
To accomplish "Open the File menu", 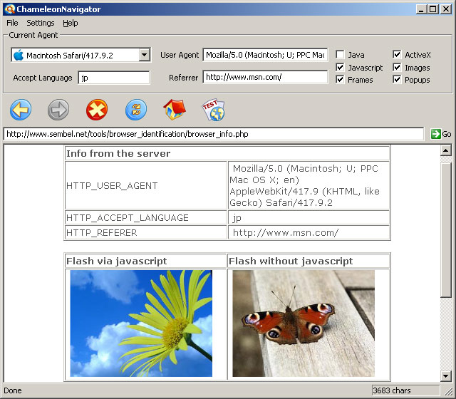I will 12,23.
